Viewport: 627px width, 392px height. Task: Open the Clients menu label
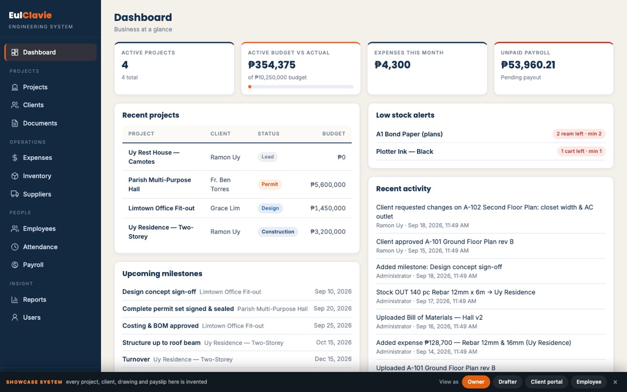coord(33,105)
